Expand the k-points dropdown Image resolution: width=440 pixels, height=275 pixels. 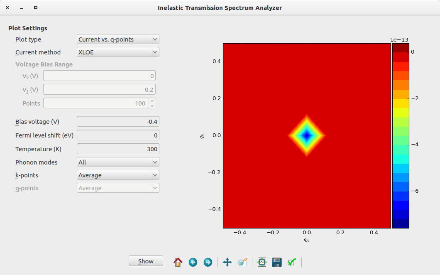118,175
